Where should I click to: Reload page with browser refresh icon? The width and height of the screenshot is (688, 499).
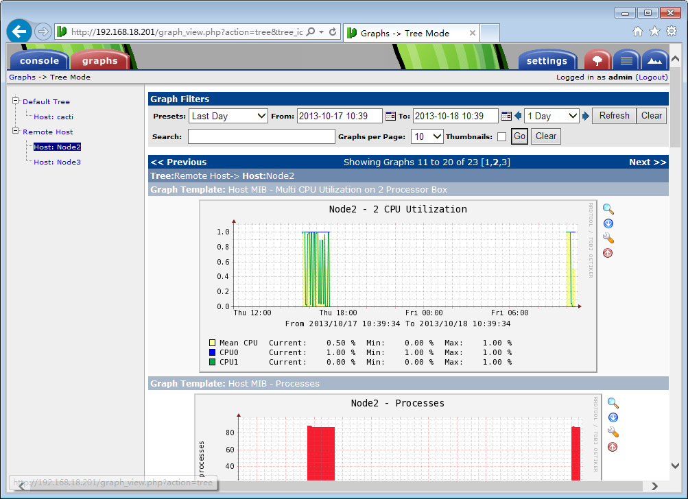(x=333, y=32)
